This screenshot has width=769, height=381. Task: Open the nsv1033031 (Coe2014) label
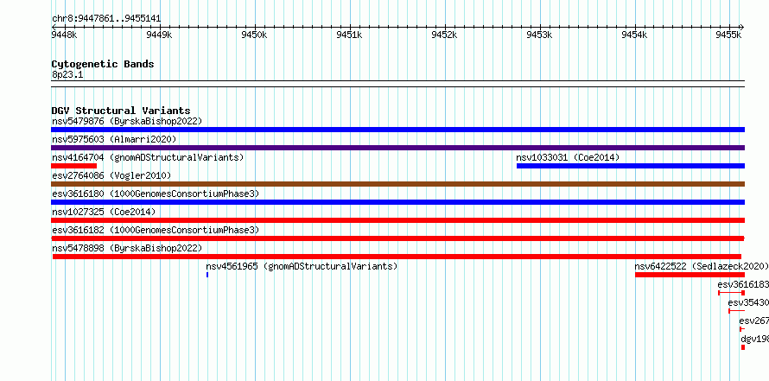[568, 157]
